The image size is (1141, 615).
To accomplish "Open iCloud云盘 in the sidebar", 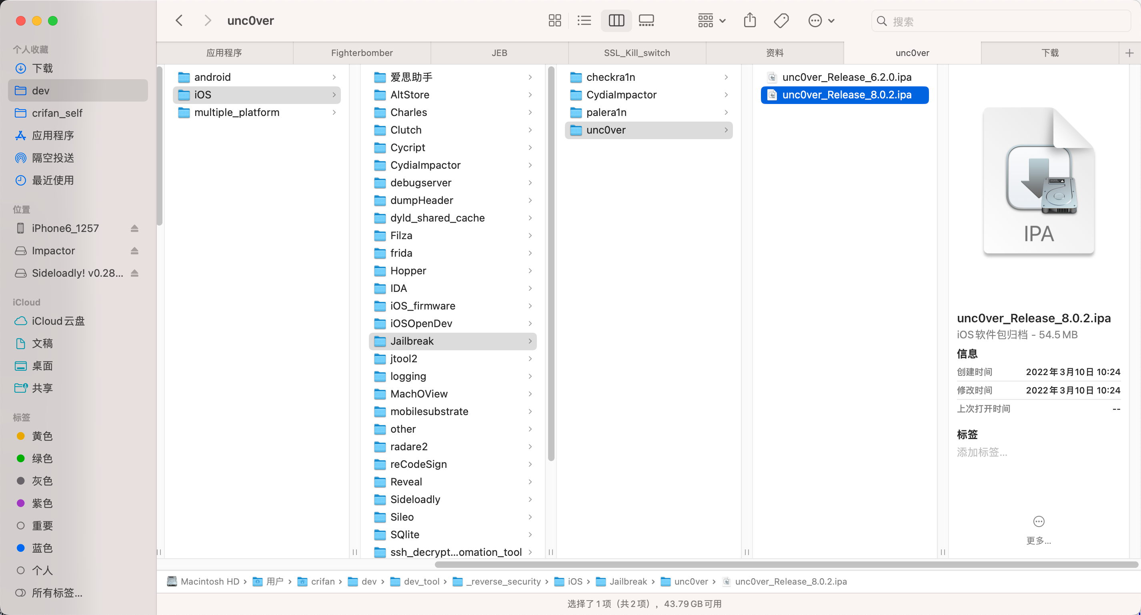I will pos(78,321).
